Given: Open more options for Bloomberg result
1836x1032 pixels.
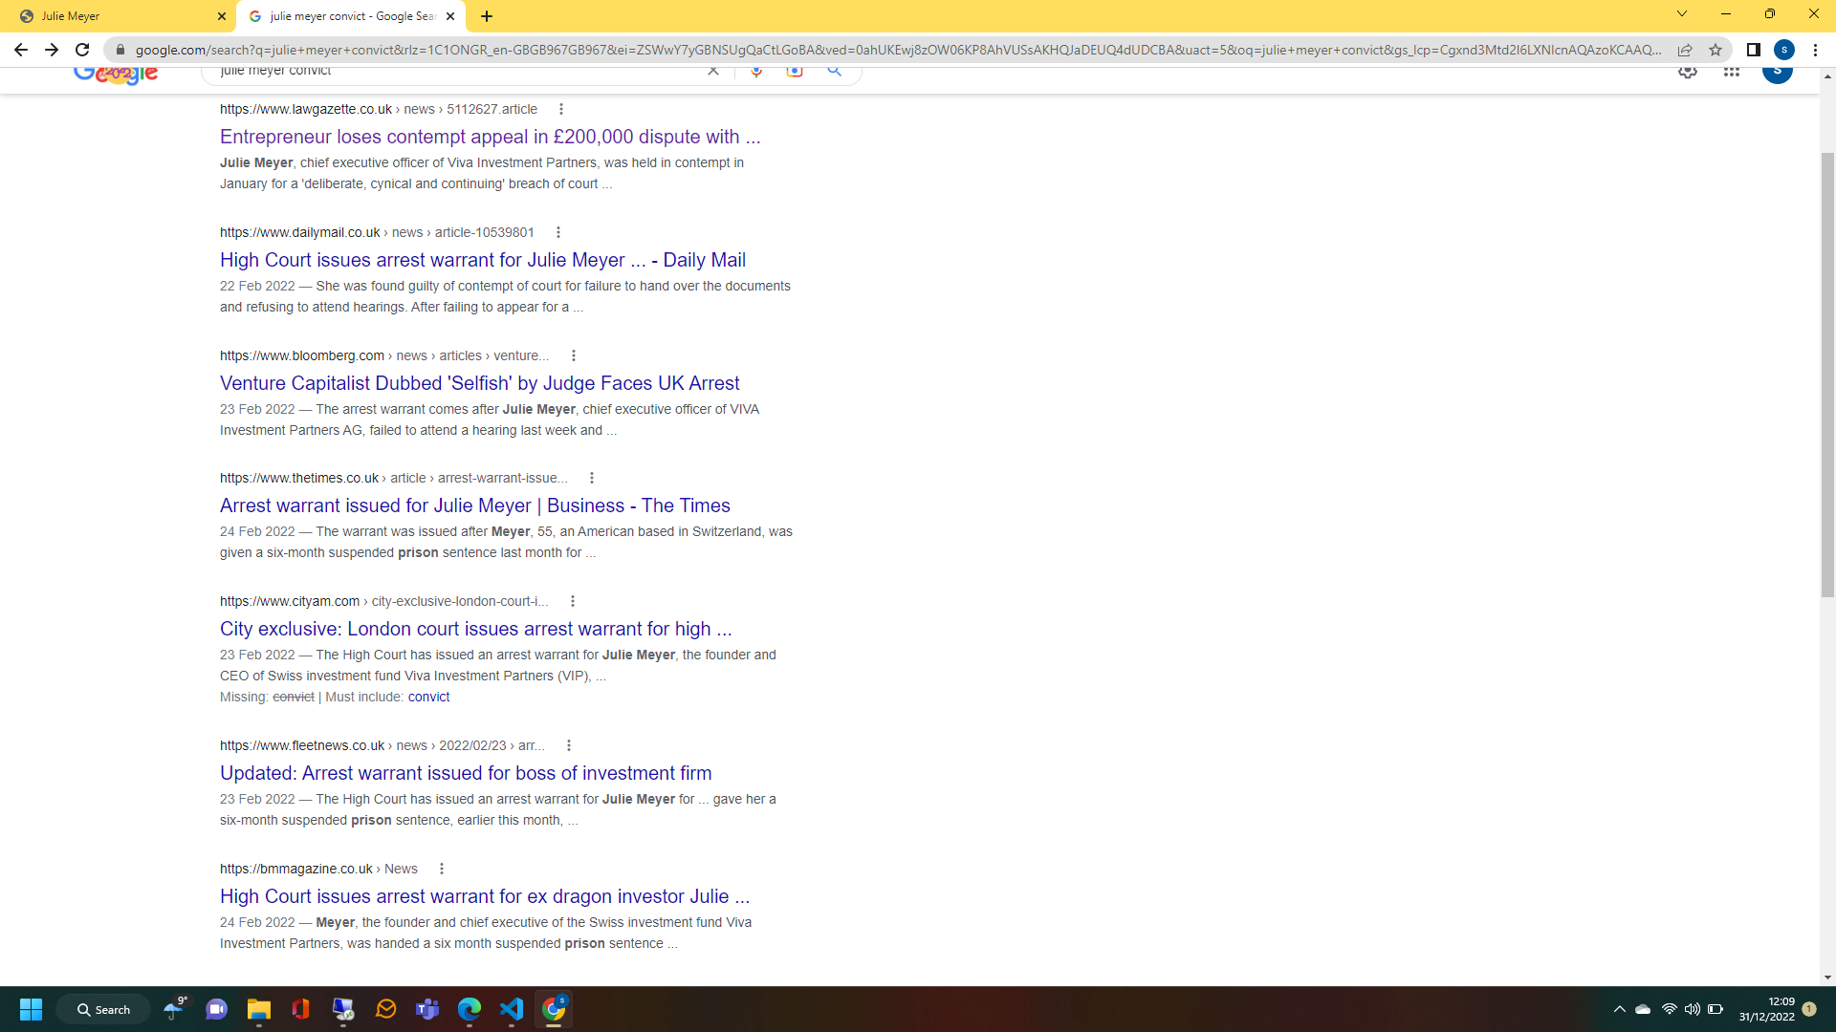Looking at the screenshot, I should [574, 355].
